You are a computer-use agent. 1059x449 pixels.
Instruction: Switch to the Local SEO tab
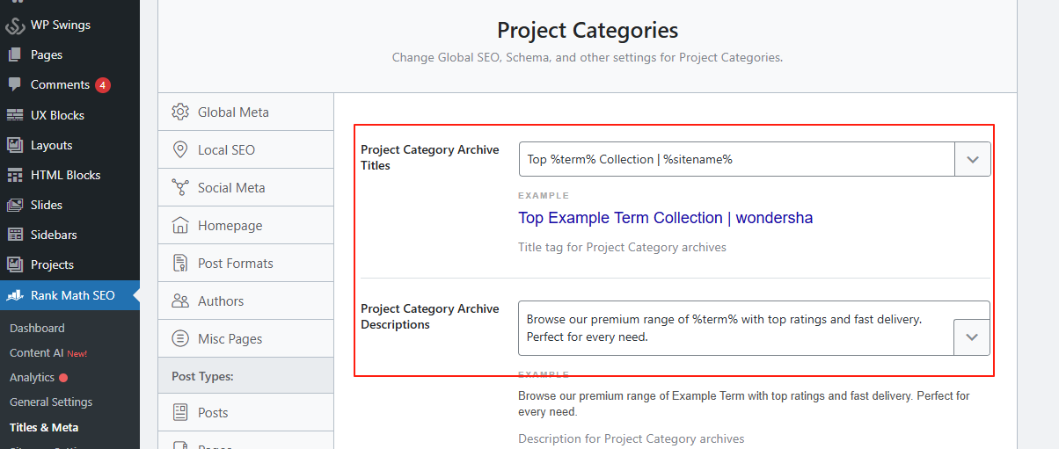coord(226,150)
